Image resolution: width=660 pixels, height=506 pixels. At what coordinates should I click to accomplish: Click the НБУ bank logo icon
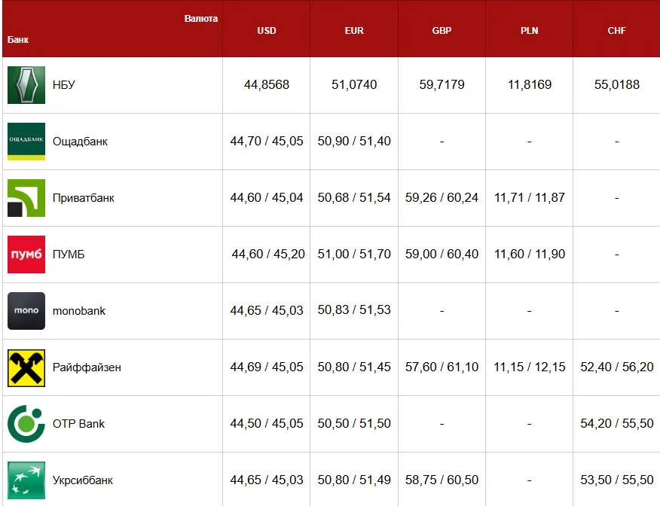[x=26, y=85]
